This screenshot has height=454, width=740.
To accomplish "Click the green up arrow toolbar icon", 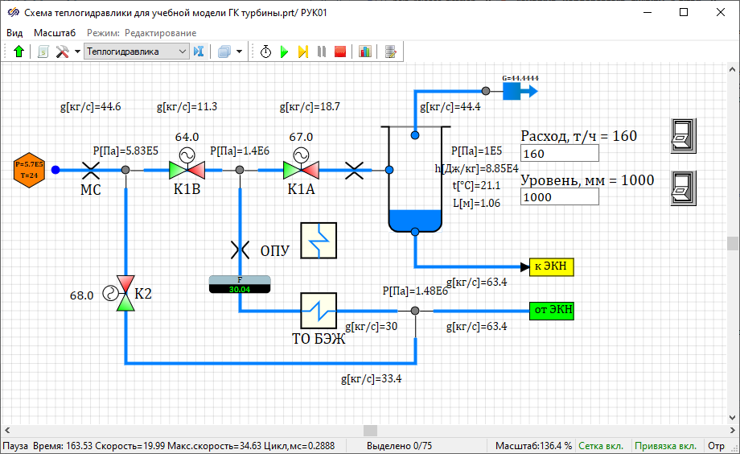I will click(19, 52).
